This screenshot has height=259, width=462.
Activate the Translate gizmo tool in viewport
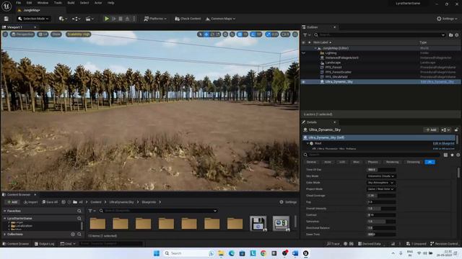(x=206, y=35)
